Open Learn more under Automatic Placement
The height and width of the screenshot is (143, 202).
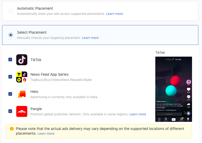pyautogui.click(x=114, y=14)
